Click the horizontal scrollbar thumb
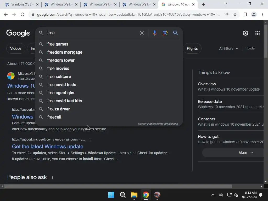Viewport: 268px width, 201px height. click(118, 186)
